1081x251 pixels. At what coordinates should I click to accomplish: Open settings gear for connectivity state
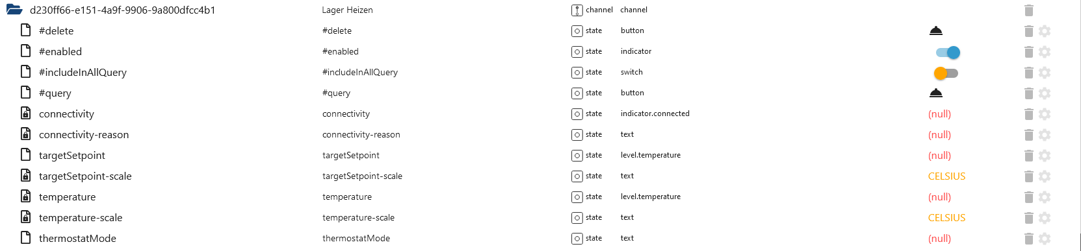click(x=1045, y=114)
